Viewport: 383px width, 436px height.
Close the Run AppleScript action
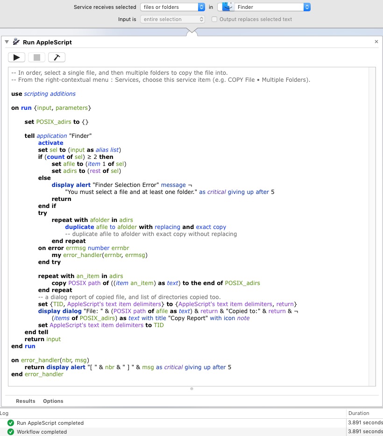pos(376,42)
